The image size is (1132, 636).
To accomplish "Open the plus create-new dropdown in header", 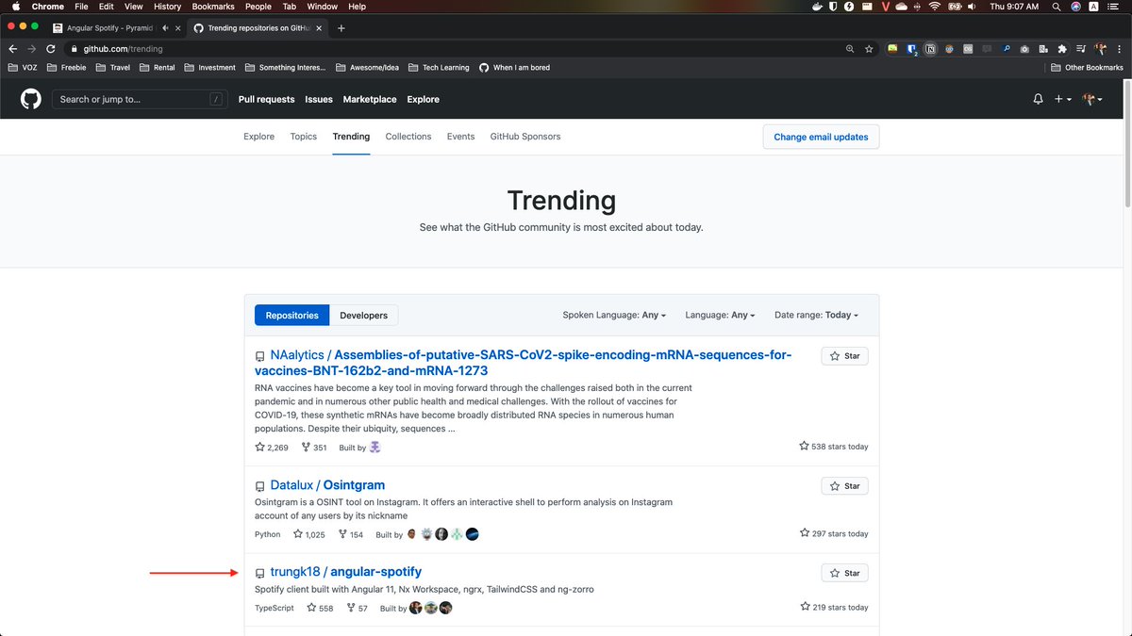I will [1062, 99].
